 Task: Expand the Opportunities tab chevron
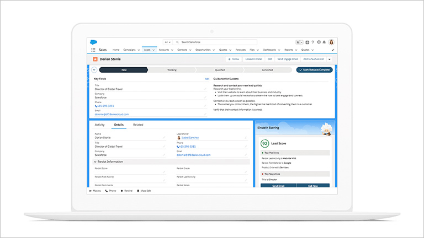[214, 50]
